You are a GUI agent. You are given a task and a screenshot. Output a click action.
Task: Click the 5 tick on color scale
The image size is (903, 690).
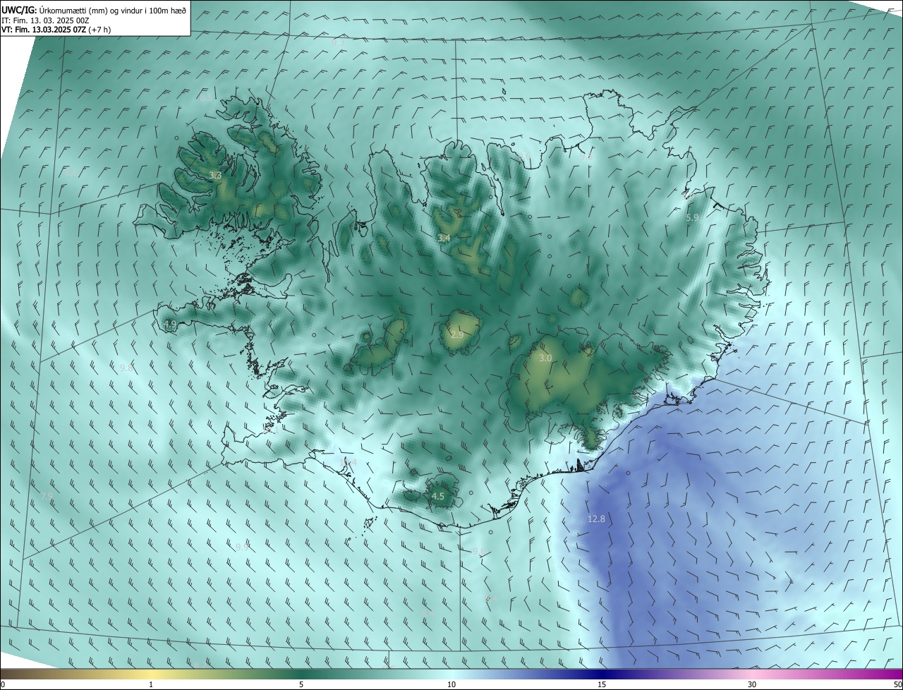pos(301,684)
